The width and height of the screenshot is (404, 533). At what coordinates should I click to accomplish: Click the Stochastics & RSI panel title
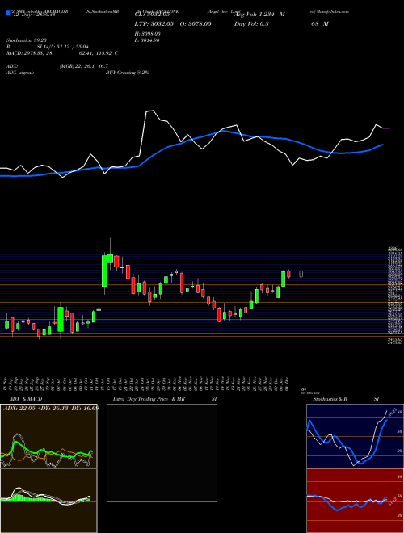pos(346,399)
